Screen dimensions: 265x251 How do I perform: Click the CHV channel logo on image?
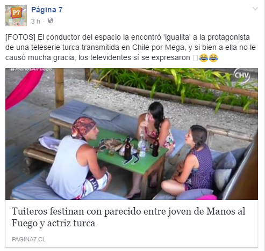click(x=241, y=75)
